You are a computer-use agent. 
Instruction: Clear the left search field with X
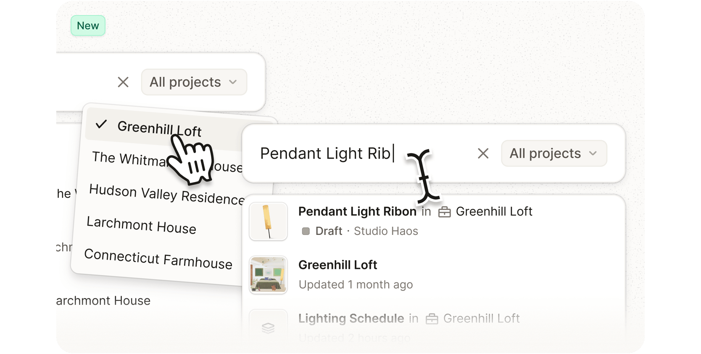[x=123, y=82]
